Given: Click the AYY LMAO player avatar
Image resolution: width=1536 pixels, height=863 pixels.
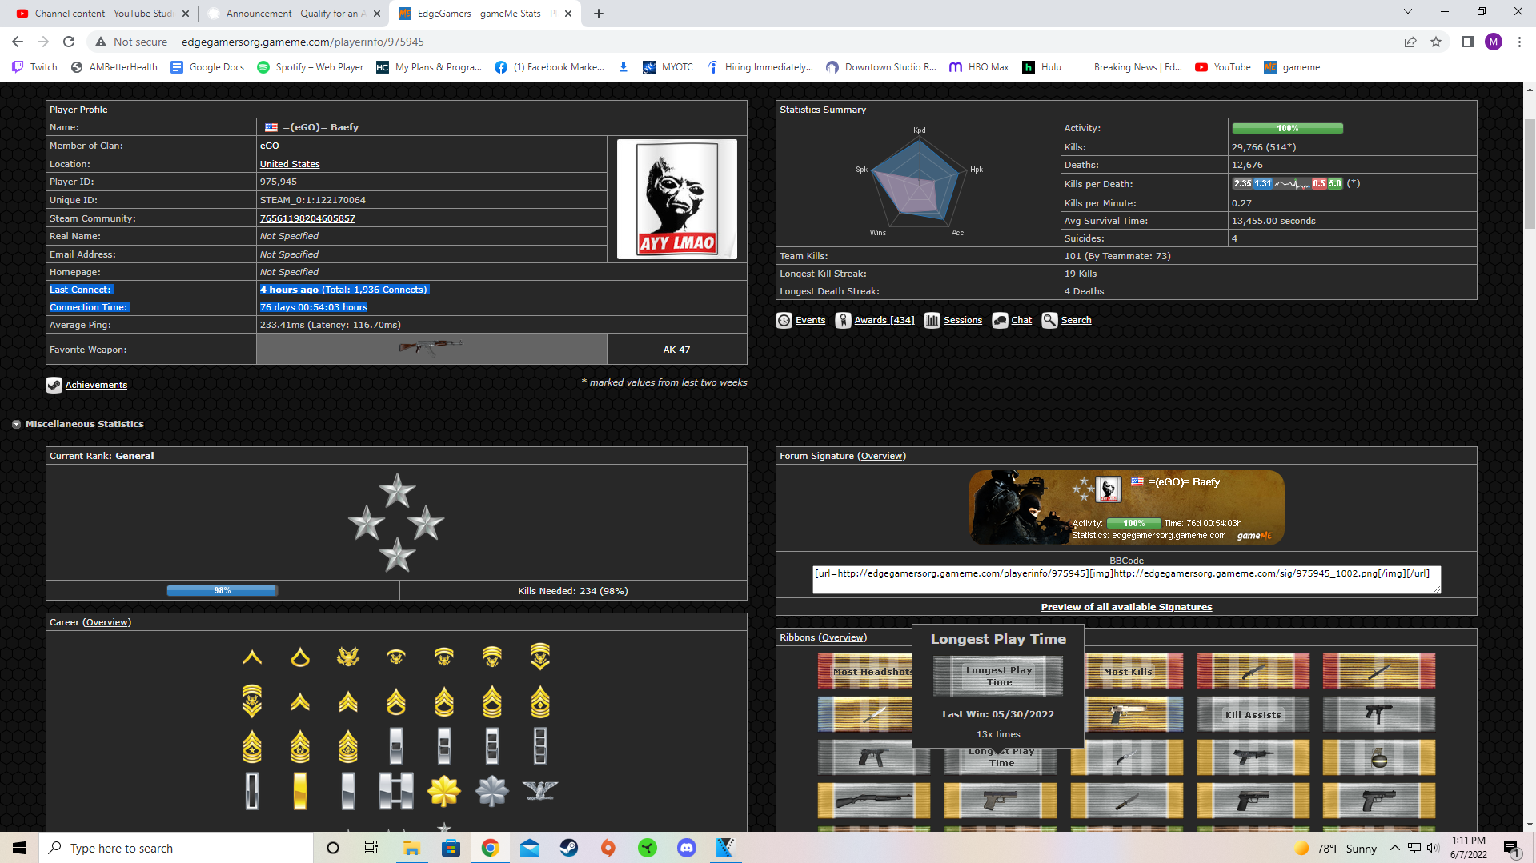Looking at the screenshot, I should tap(677, 199).
